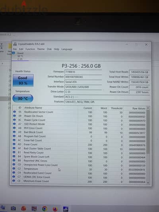
Task: Click the status icon for Program Fail Count
Action: point(14,136)
